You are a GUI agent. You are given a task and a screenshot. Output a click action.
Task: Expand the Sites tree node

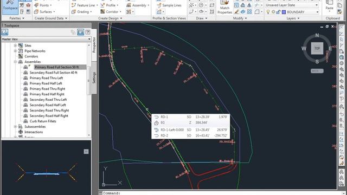(x=15, y=45)
